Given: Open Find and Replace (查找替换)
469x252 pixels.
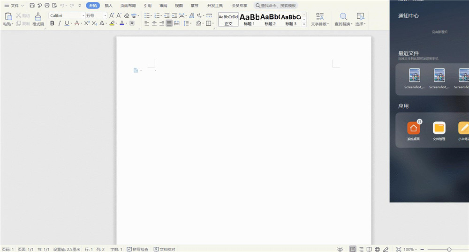Looking at the screenshot, I should pos(343,19).
